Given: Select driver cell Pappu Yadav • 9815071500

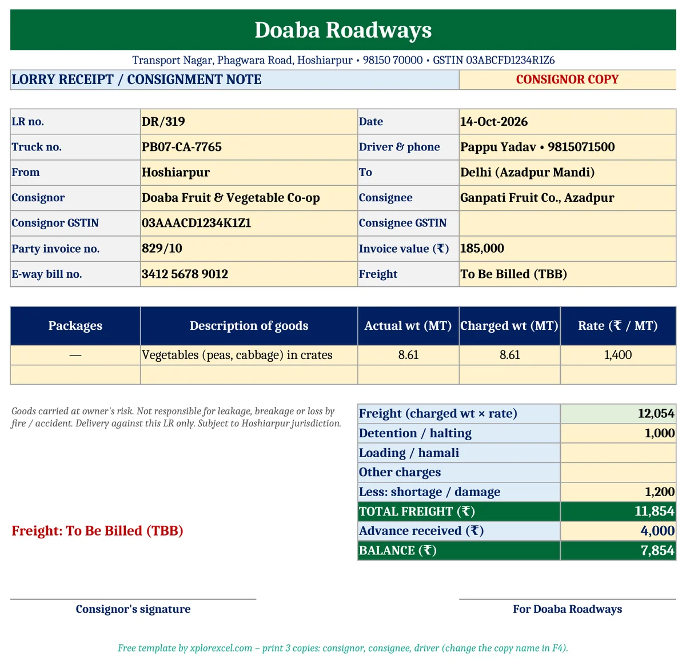Looking at the screenshot, I should pos(568,147).
